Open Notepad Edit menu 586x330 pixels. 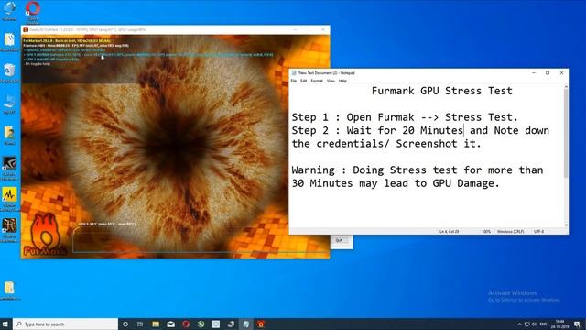(303, 81)
